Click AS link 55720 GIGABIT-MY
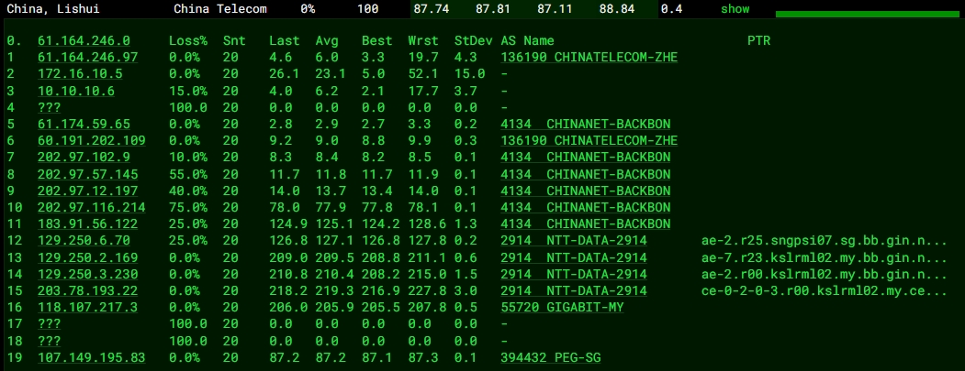Image resolution: width=965 pixels, height=371 pixels. click(x=562, y=307)
